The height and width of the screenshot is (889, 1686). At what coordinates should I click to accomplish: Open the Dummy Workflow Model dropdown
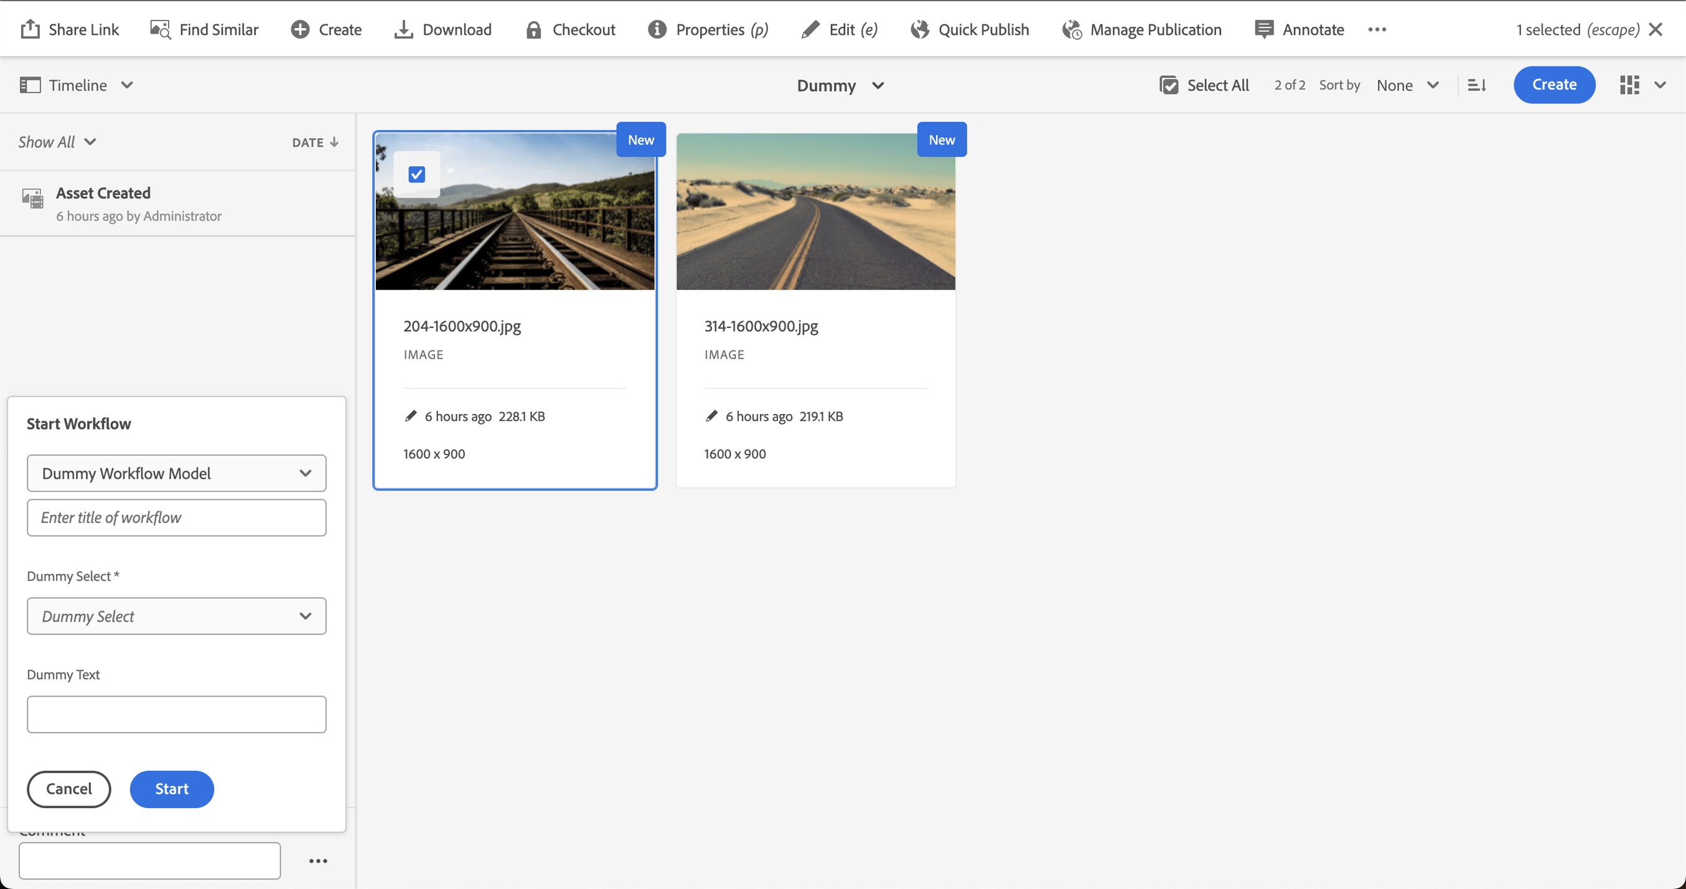176,473
